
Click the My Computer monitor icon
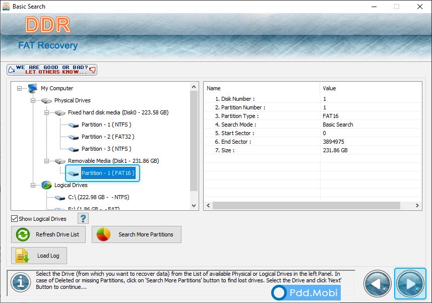click(32, 88)
